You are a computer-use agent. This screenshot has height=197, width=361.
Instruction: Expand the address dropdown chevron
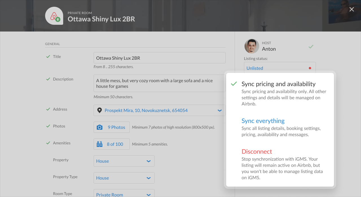point(220,110)
